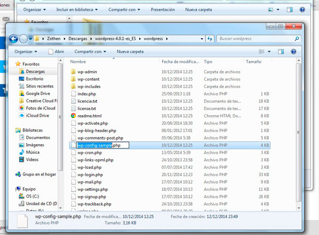This screenshot has width=319, height=235.
Task: Select Equipo in navigation pane
Action: tap(26, 189)
